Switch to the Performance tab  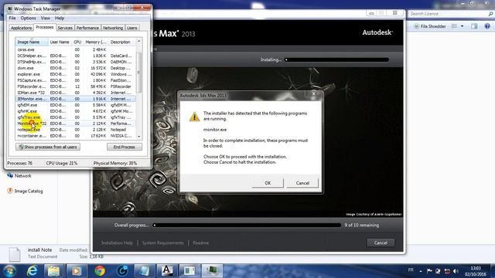coord(87,28)
